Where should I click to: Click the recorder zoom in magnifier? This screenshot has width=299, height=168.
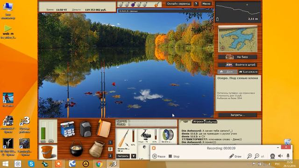(x=249, y=156)
